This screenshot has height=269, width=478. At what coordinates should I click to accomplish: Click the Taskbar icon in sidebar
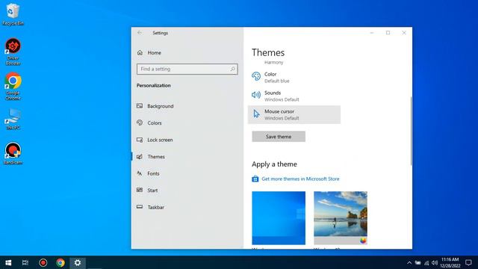pos(140,207)
